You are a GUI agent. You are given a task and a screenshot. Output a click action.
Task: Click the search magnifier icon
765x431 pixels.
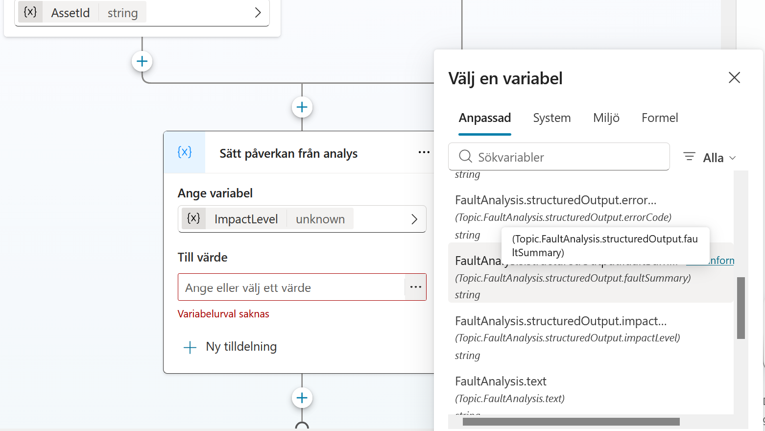[465, 157]
